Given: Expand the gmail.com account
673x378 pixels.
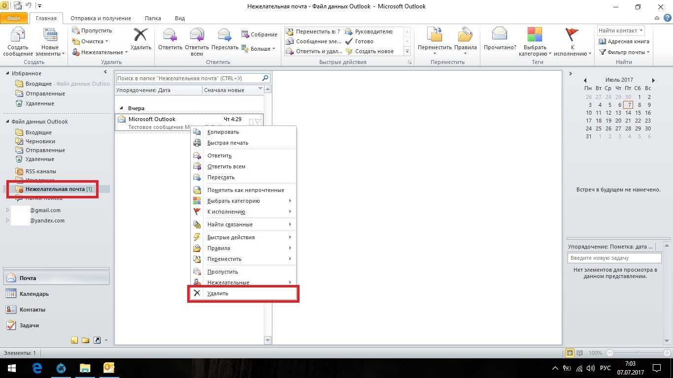Looking at the screenshot, I should point(7,210).
